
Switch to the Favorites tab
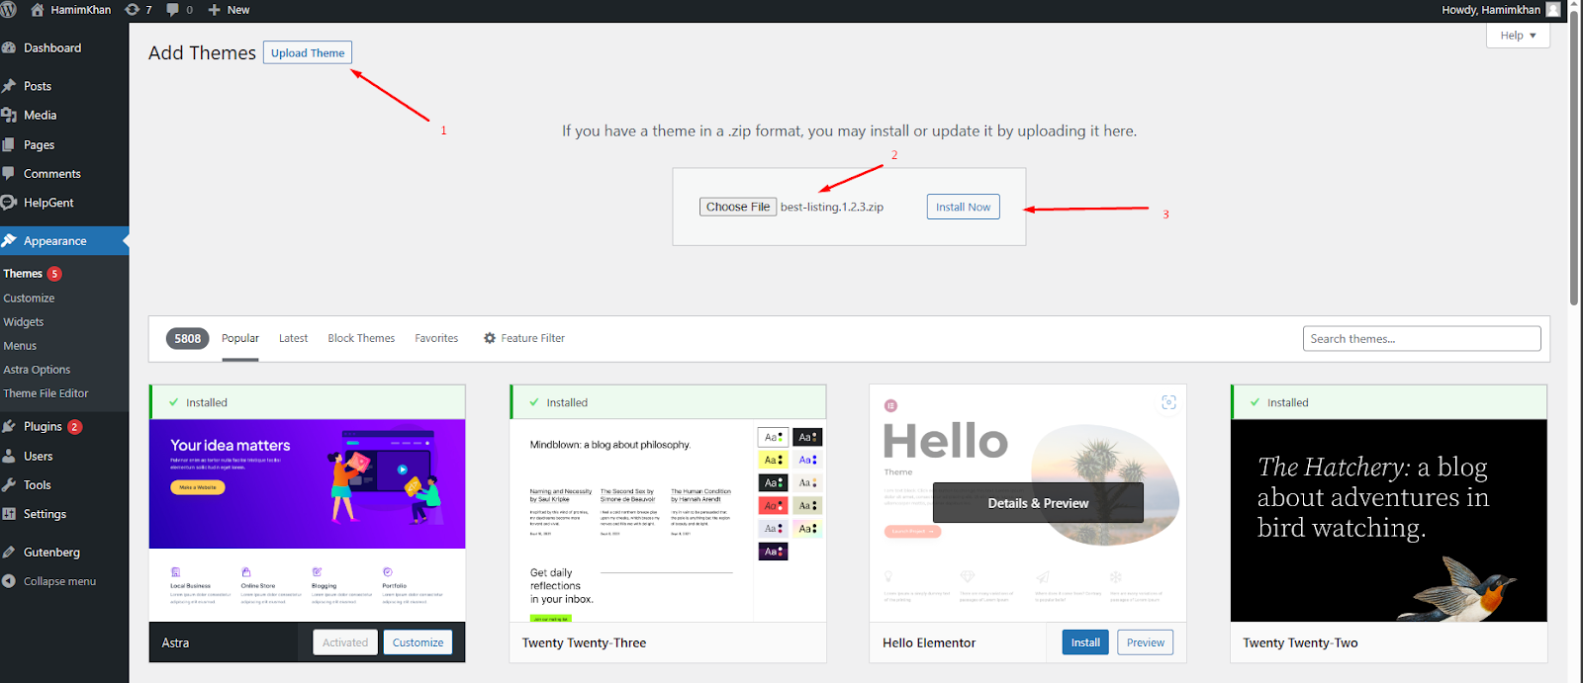coord(436,338)
